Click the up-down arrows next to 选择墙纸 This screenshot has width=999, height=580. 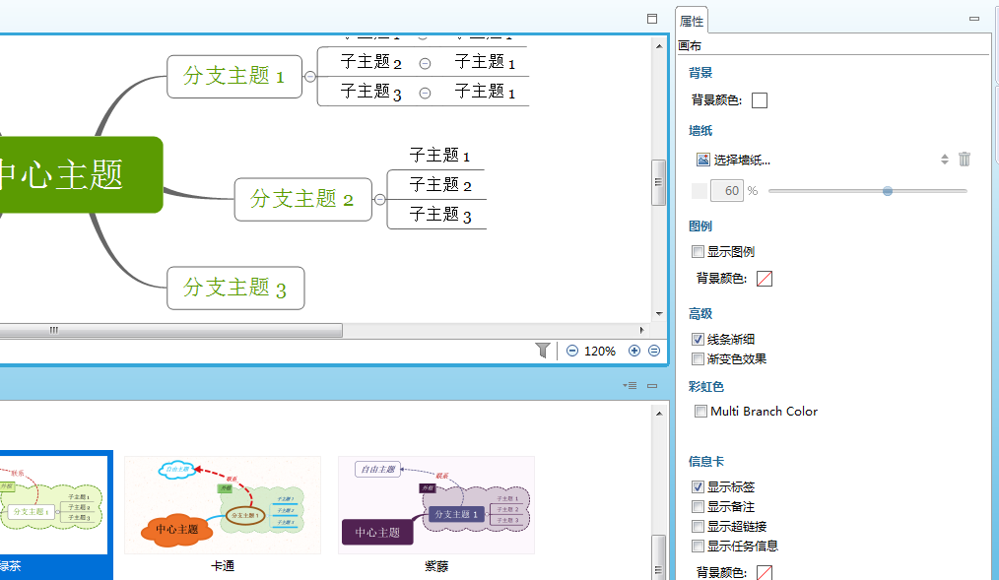[x=944, y=159]
